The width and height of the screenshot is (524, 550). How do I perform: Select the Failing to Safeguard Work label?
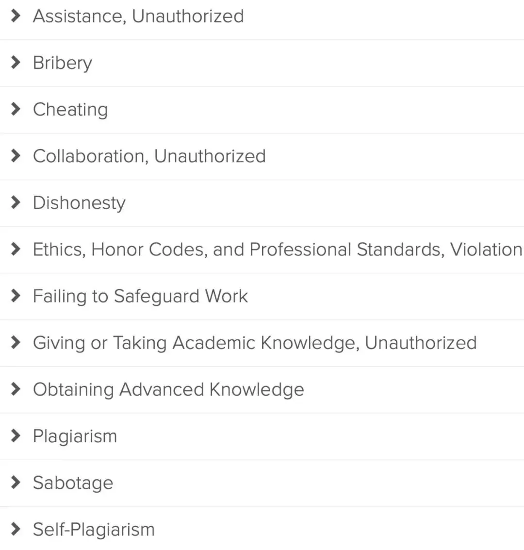coord(140,296)
